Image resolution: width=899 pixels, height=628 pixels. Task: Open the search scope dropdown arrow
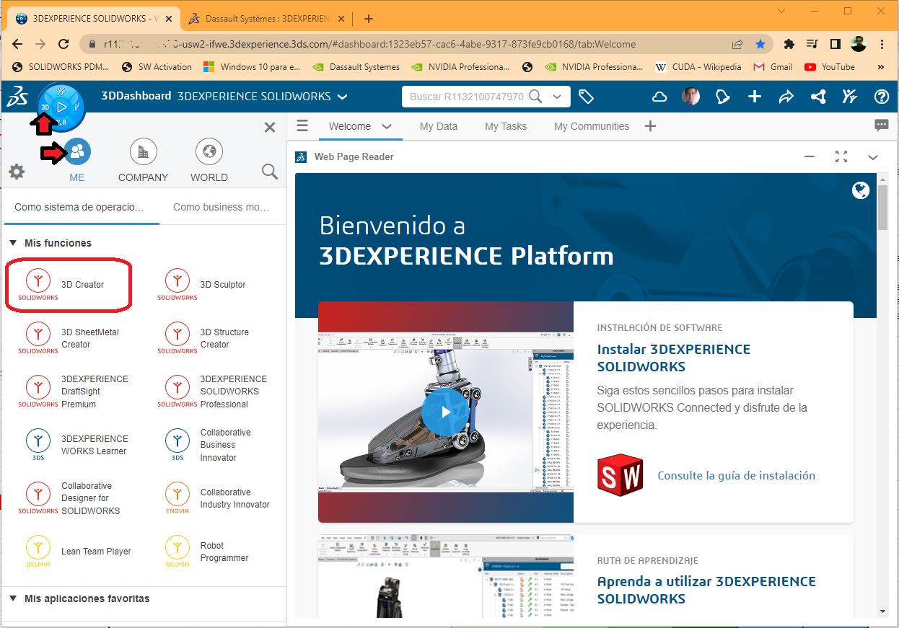pyautogui.click(x=557, y=97)
